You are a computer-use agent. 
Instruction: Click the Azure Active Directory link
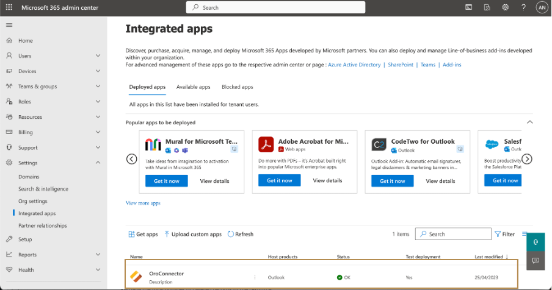(x=354, y=65)
